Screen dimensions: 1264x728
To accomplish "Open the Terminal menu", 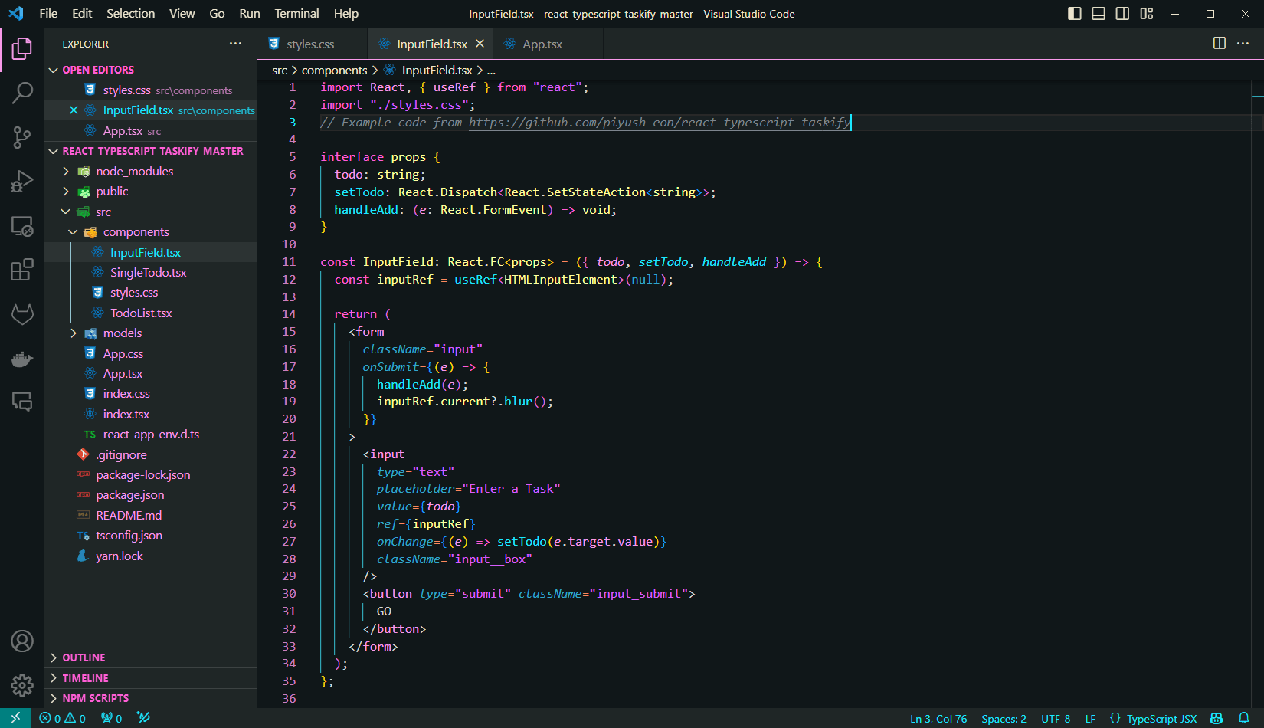I will (x=296, y=14).
